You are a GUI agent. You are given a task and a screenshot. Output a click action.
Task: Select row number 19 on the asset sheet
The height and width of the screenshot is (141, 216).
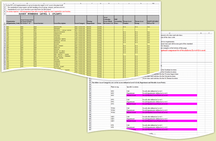tap(5, 46)
